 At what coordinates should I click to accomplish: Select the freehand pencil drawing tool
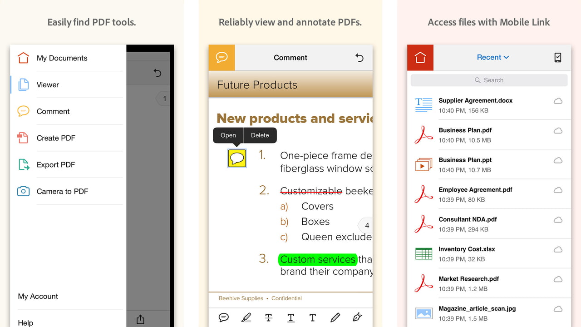[x=335, y=317]
